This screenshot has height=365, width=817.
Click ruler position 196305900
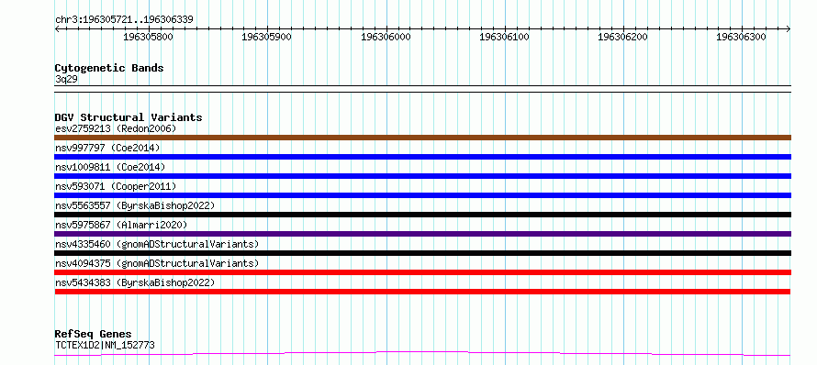point(267,37)
